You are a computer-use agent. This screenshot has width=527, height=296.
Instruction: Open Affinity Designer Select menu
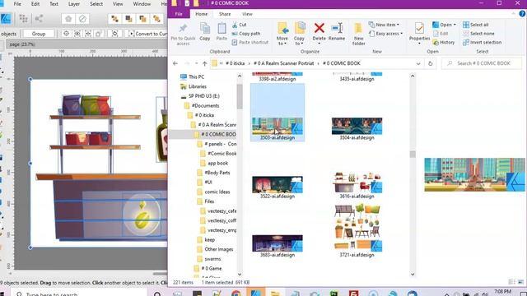96,4
